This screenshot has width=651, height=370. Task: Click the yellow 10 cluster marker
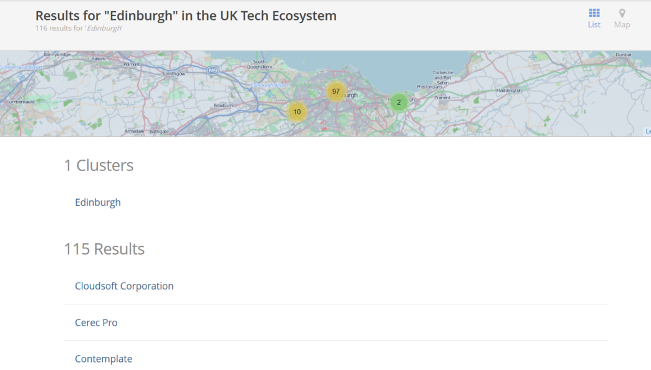[x=296, y=112]
